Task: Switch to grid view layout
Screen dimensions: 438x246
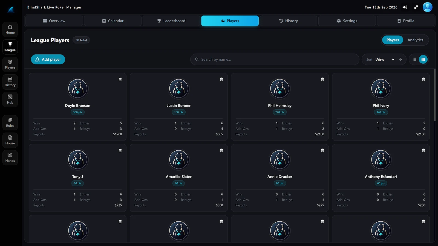Action: tap(423, 59)
